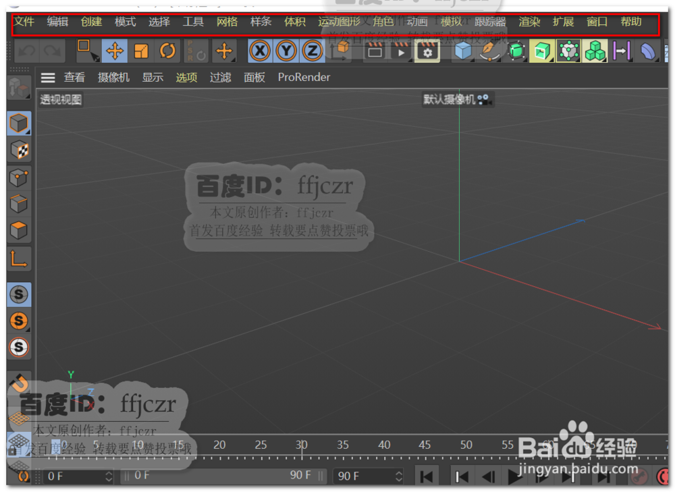This screenshot has width=675, height=492.
Task: Select the Live Selection tool
Action: coord(87,51)
